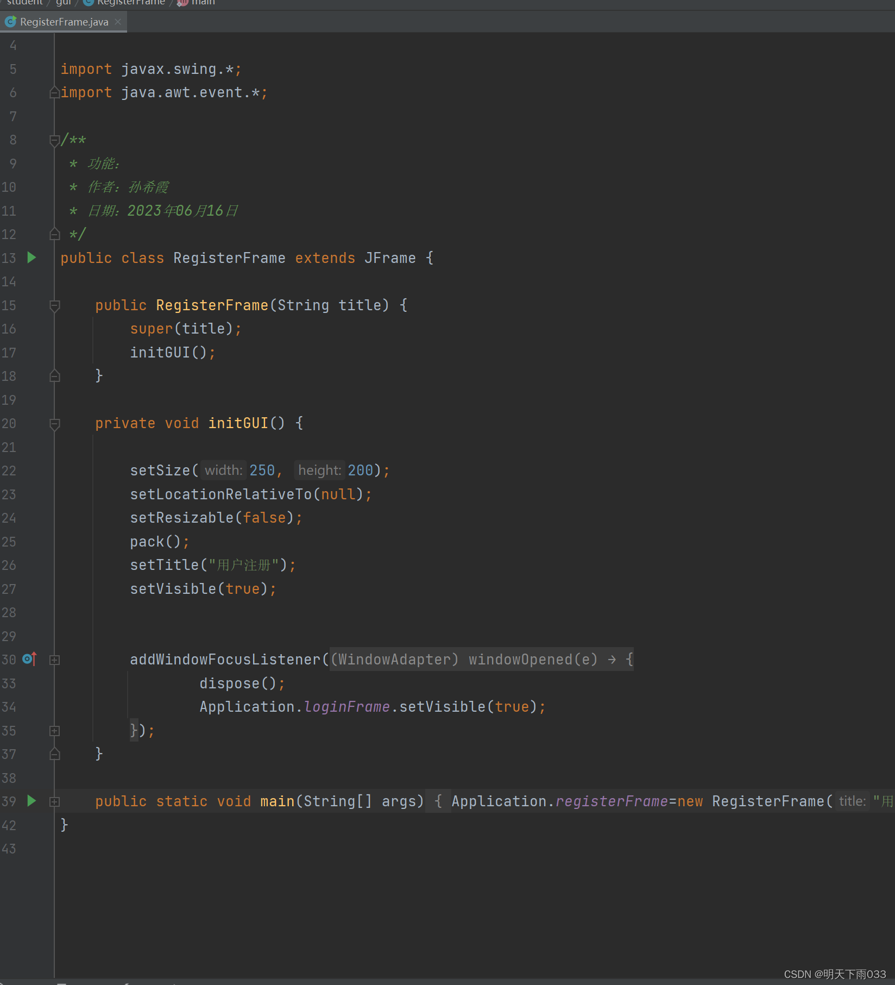The image size is (895, 985).
Task: Click the height parameter hint in setSize
Action: click(319, 470)
